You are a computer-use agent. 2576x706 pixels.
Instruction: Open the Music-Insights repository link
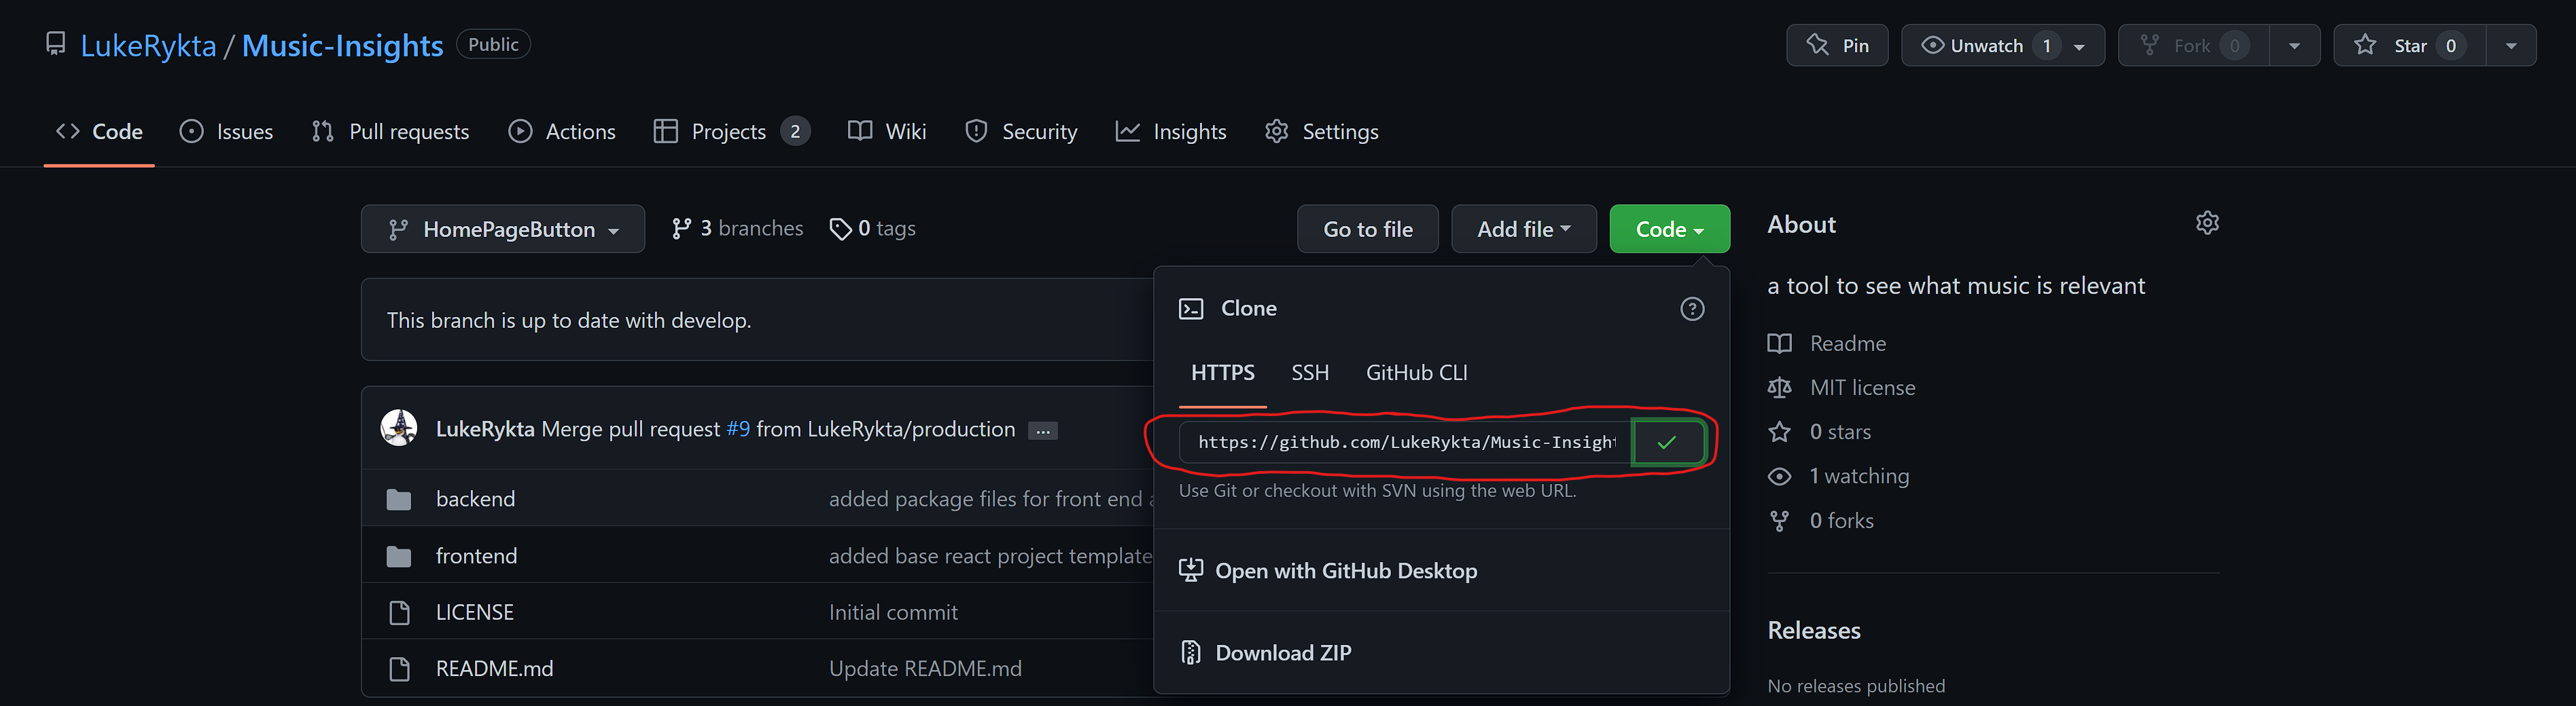pos(342,46)
